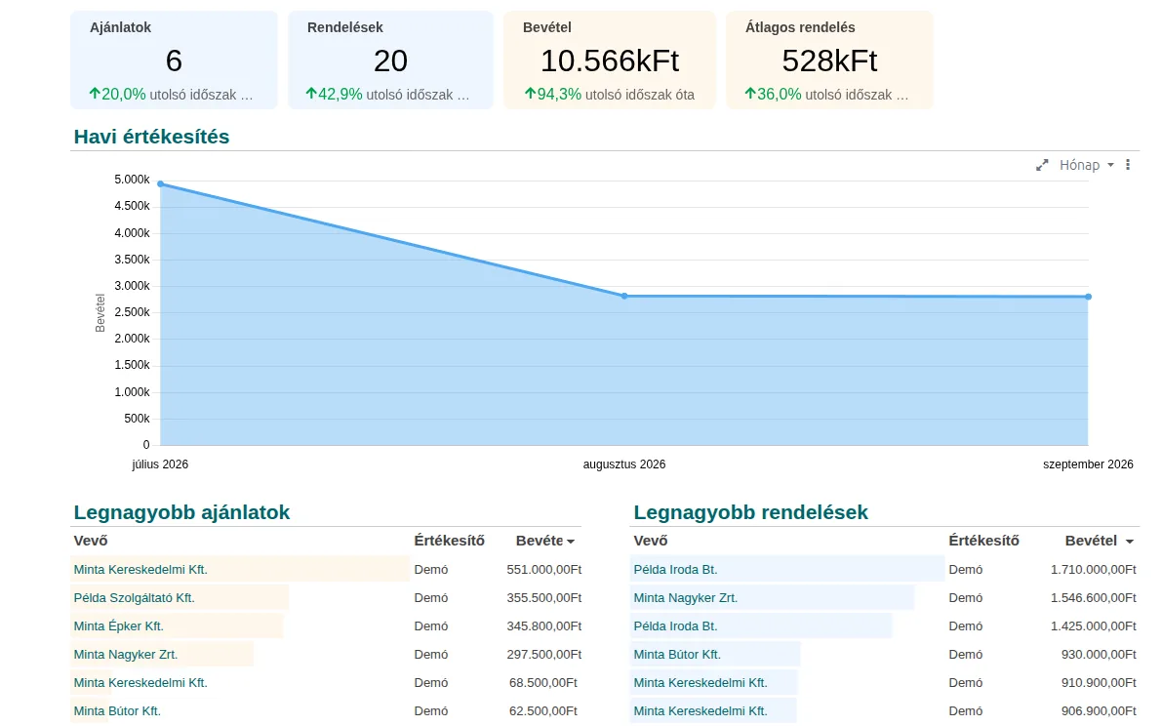
Task: Select the 1.546.600,00Ft amount cell
Action: point(1094,598)
